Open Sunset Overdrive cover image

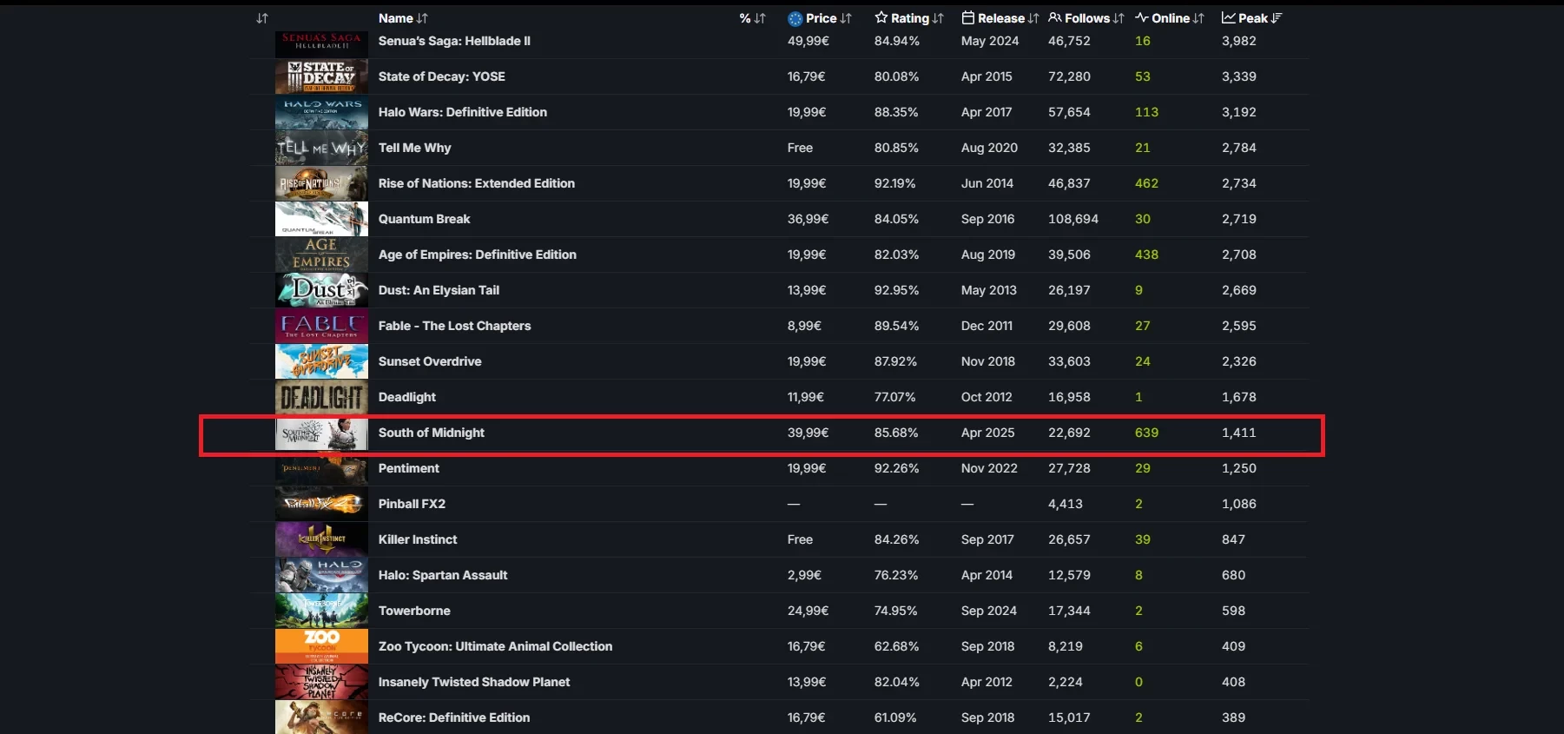coord(321,361)
